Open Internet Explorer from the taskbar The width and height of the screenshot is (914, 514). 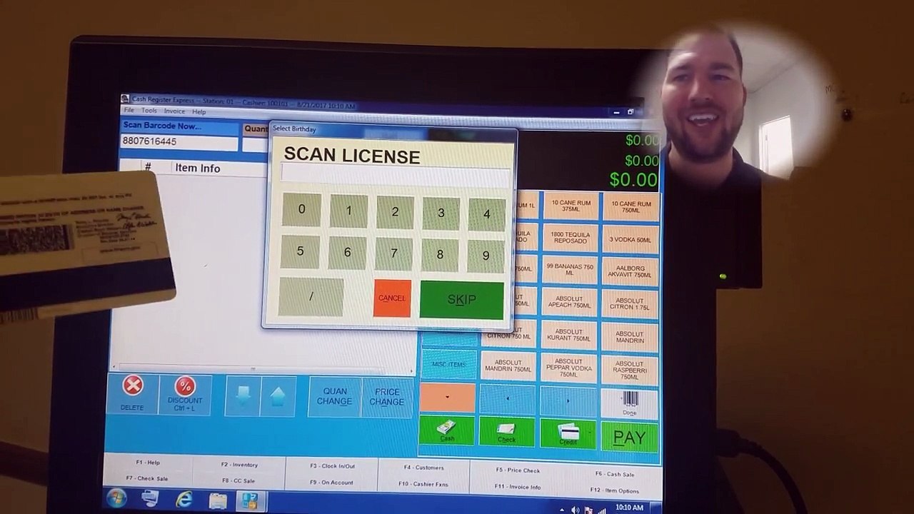184,500
